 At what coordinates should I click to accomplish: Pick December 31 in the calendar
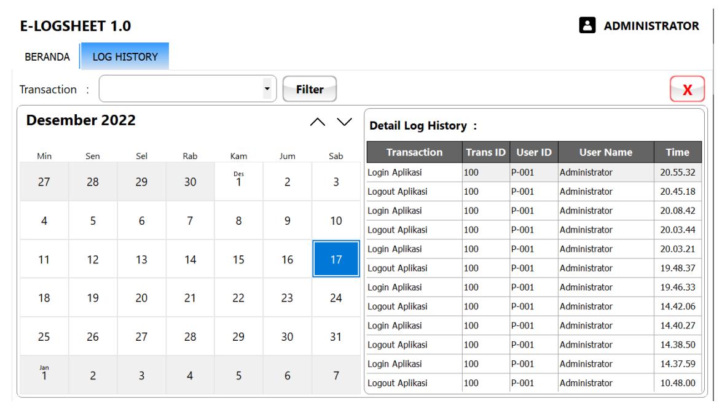[x=336, y=336]
